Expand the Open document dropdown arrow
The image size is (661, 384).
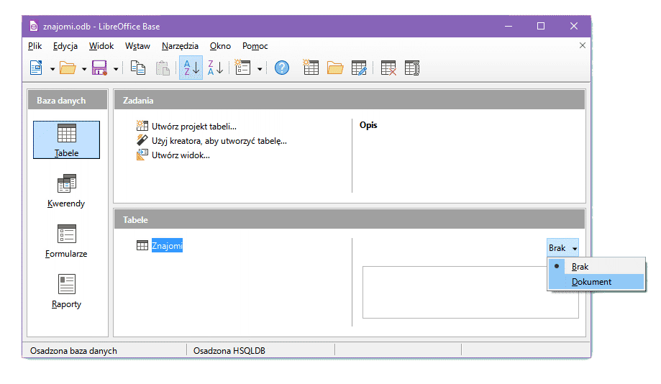[x=84, y=68]
